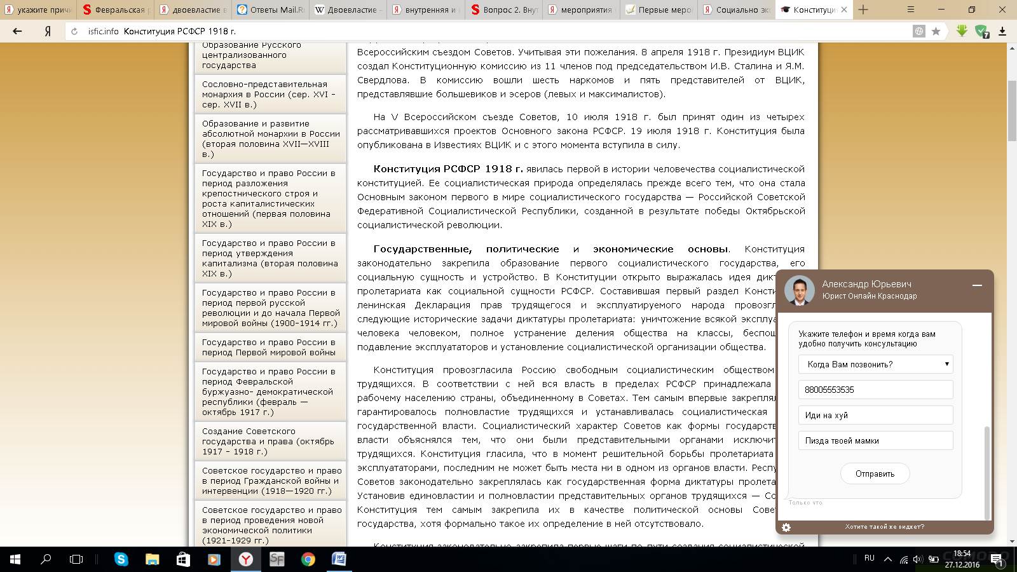The image size is (1017, 572).
Task: Show hidden system tray icons
Action: click(x=887, y=559)
